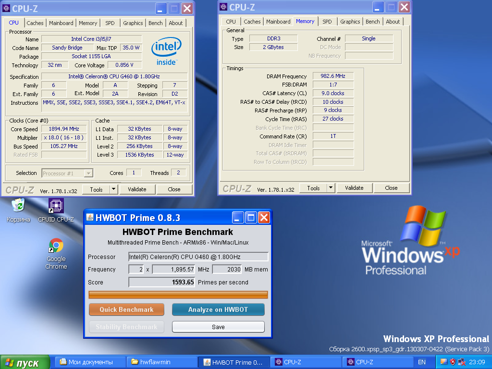492x369 pixels.
Task: Open the Google Chrome desktop shortcut
Action: pyautogui.click(x=56, y=254)
